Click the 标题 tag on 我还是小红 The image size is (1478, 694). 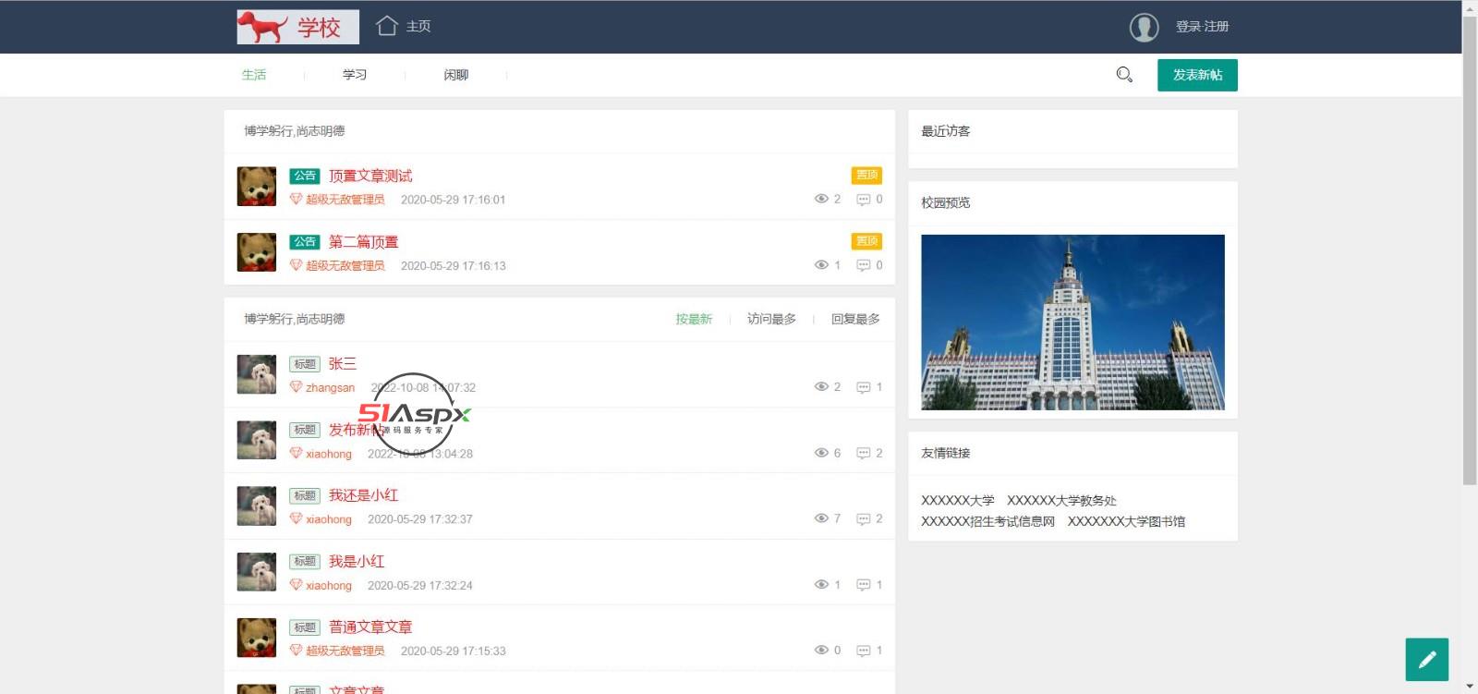click(305, 496)
